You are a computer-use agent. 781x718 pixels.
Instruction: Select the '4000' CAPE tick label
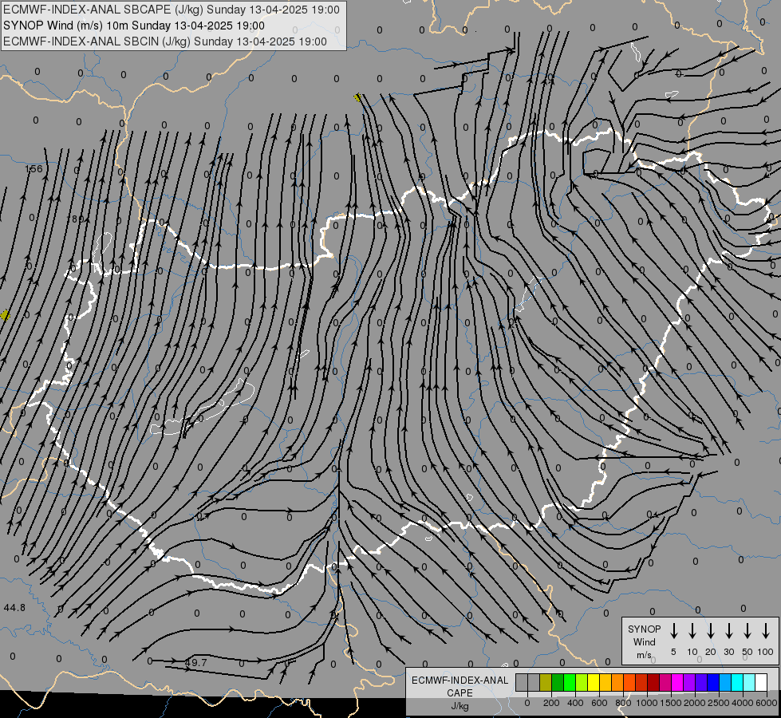(x=743, y=703)
